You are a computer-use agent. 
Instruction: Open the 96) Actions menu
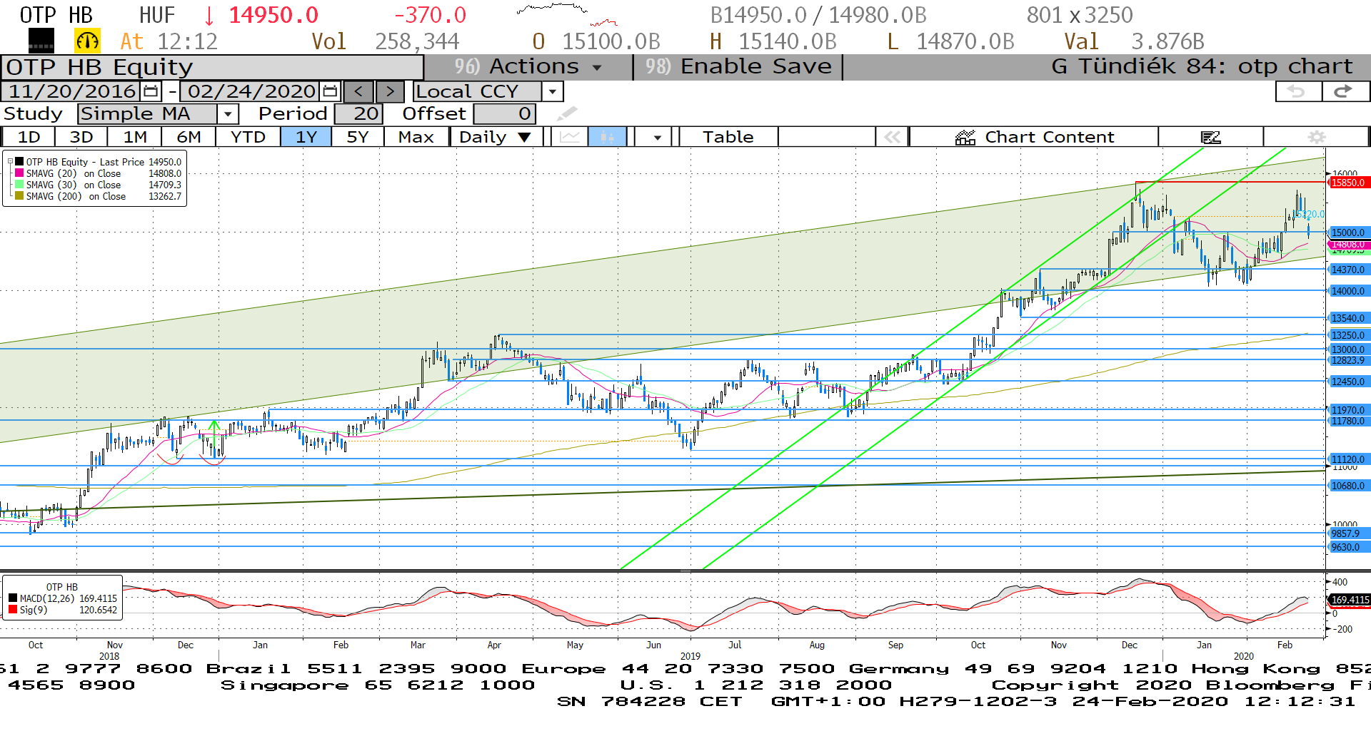point(528,67)
